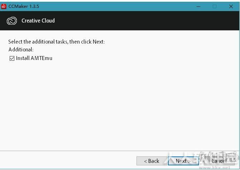Click the teal title bar of CCMaker

116,6
